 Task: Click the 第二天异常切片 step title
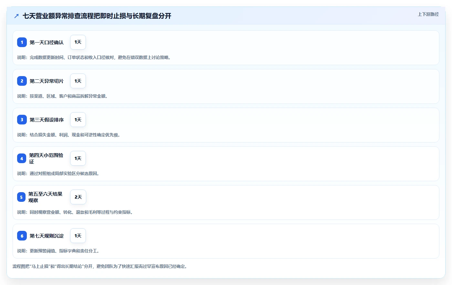(47, 81)
